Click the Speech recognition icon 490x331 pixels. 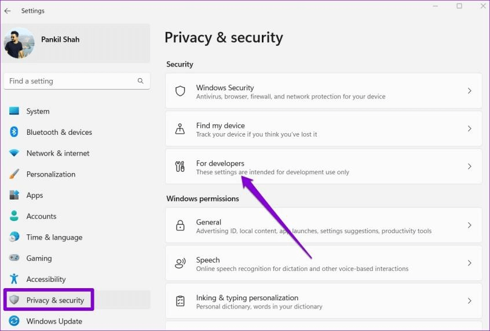pyautogui.click(x=180, y=263)
